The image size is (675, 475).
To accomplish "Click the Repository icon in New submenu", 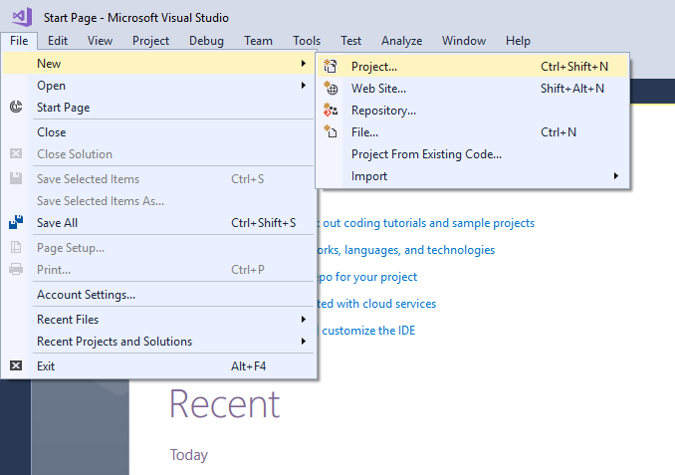I will click(x=331, y=111).
